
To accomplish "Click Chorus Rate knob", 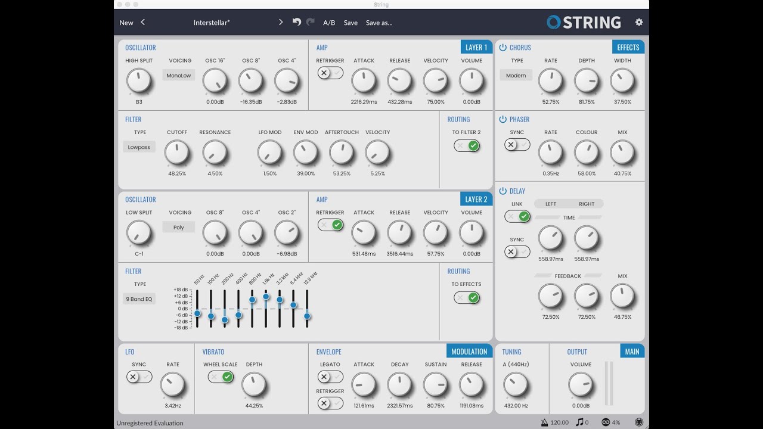I will click(x=551, y=80).
